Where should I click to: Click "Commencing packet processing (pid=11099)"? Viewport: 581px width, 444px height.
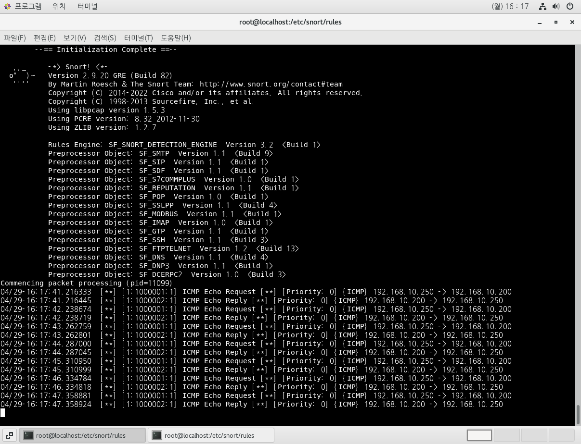[x=86, y=283]
